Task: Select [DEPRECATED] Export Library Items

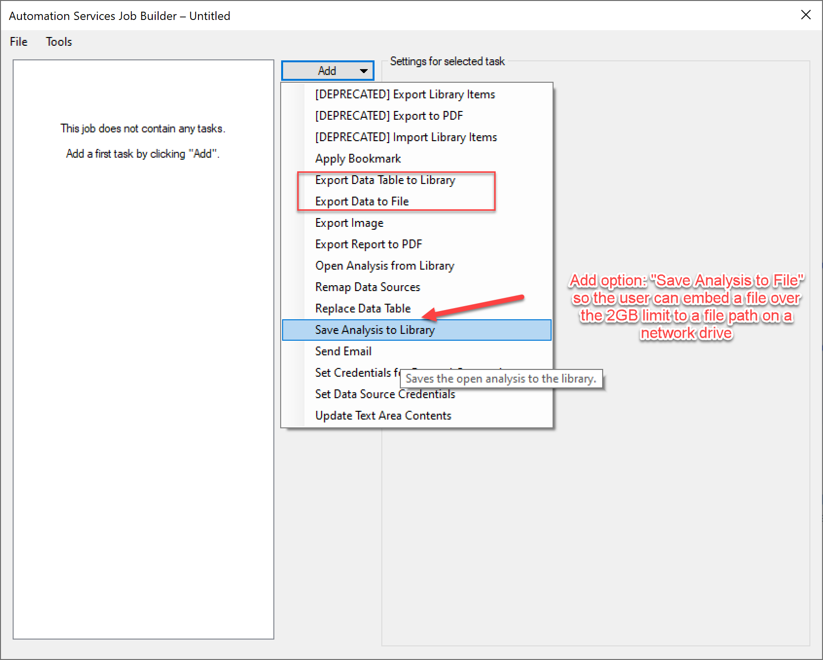Action: click(405, 94)
